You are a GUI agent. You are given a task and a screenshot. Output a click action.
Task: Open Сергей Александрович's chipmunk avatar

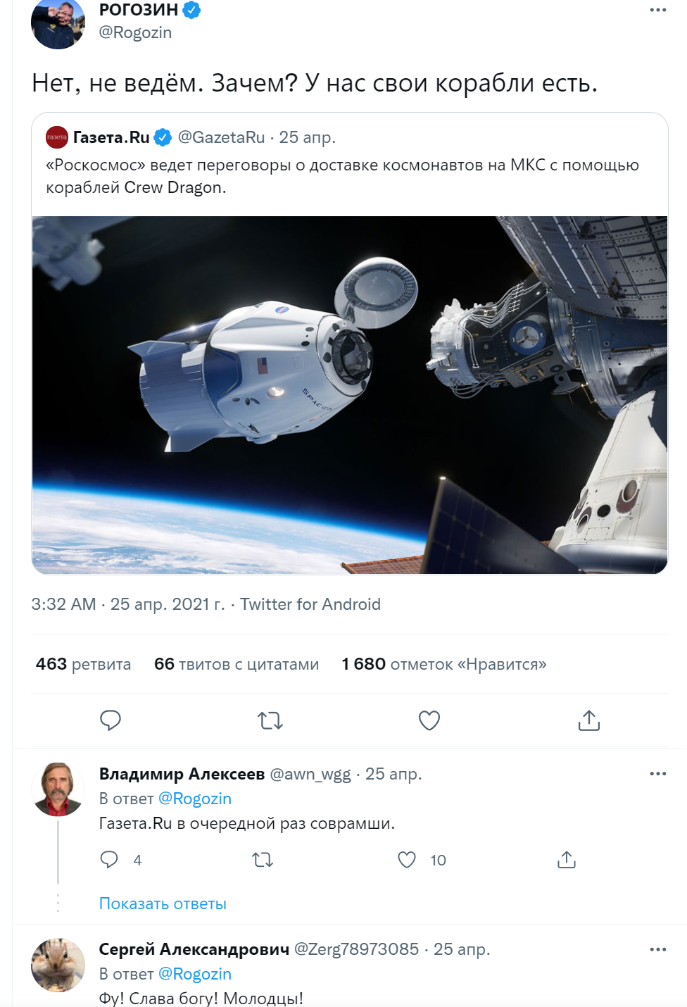(58, 965)
